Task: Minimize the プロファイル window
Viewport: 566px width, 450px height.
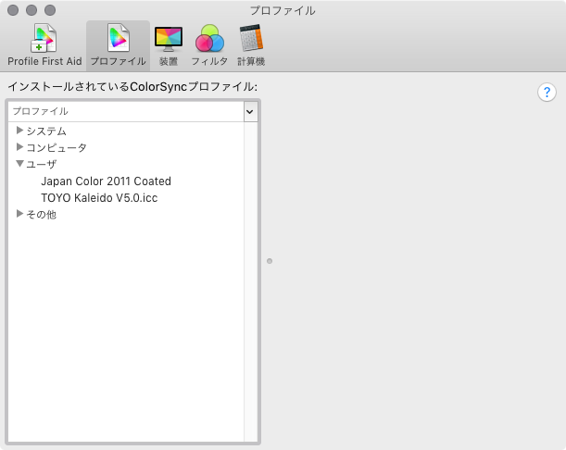Action: pyautogui.click(x=31, y=10)
